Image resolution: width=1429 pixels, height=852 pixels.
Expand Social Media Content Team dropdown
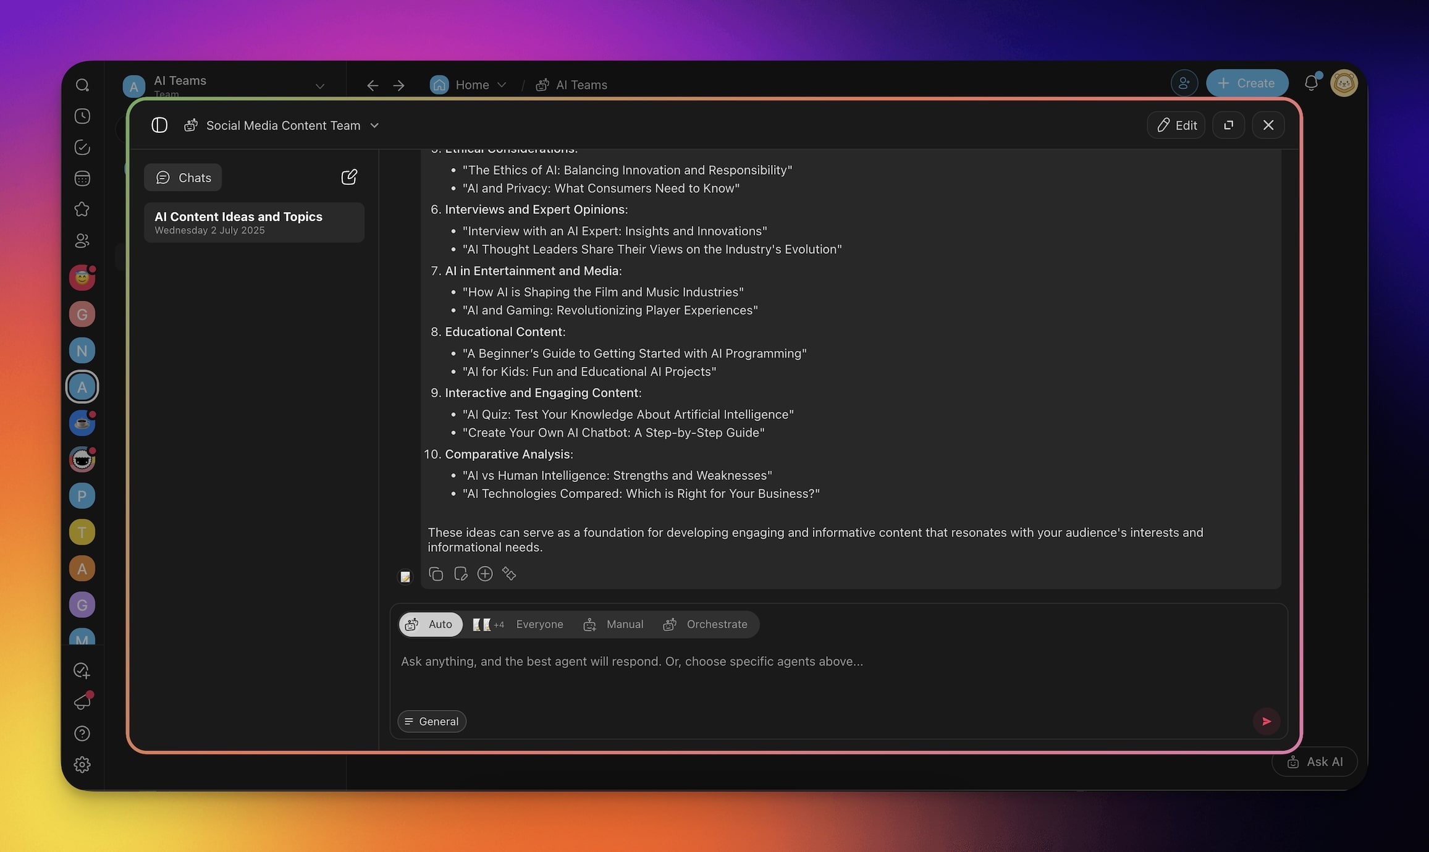tap(374, 125)
